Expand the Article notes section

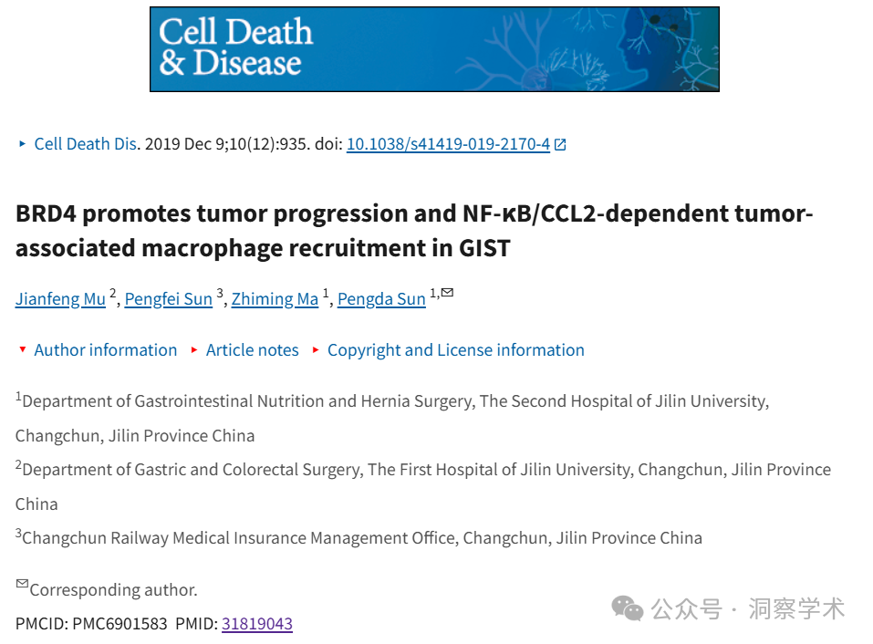click(252, 350)
